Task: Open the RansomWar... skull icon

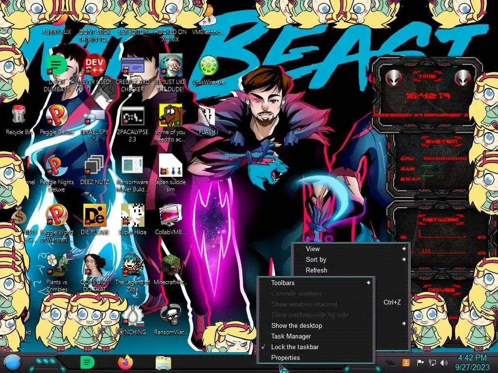Action: pyautogui.click(x=171, y=320)
